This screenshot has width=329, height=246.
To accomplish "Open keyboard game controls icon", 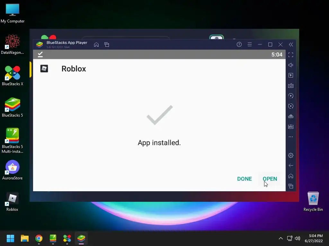I will tap(291, 86).
